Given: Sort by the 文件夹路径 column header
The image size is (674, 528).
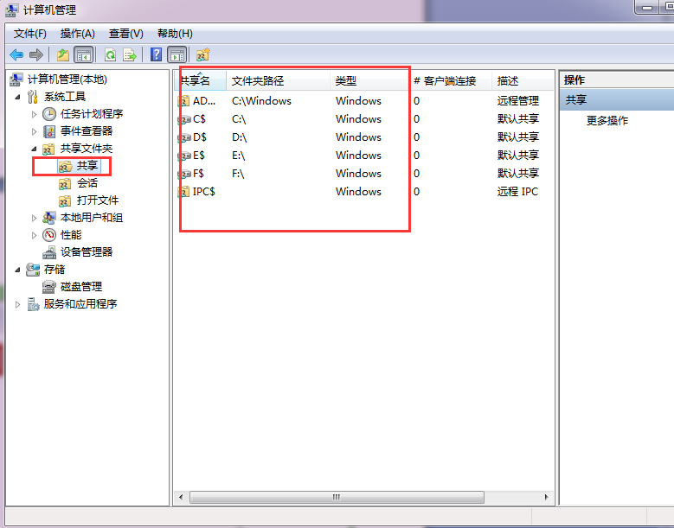Looking at the screenshot, I should tap(278, 80).
